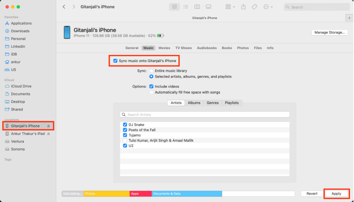Switch to the Albums segment
This screenshot has height=202, width=354.
pyautogui.click(x=194, y=103)
